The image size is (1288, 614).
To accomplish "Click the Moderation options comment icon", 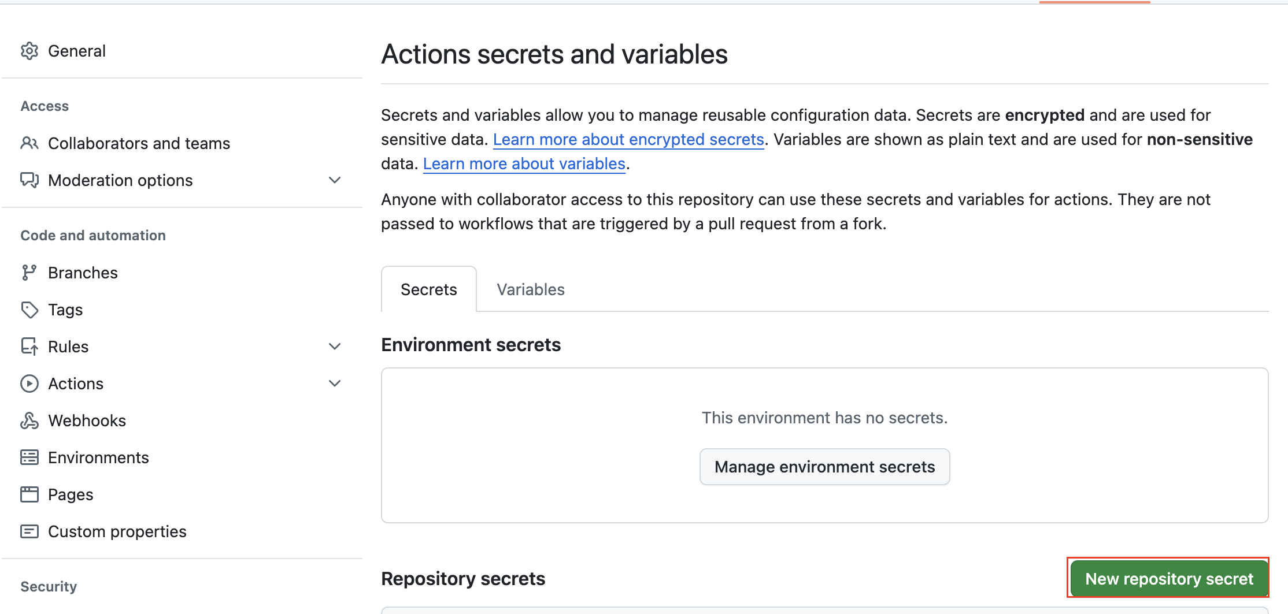I will pos(29,180).
